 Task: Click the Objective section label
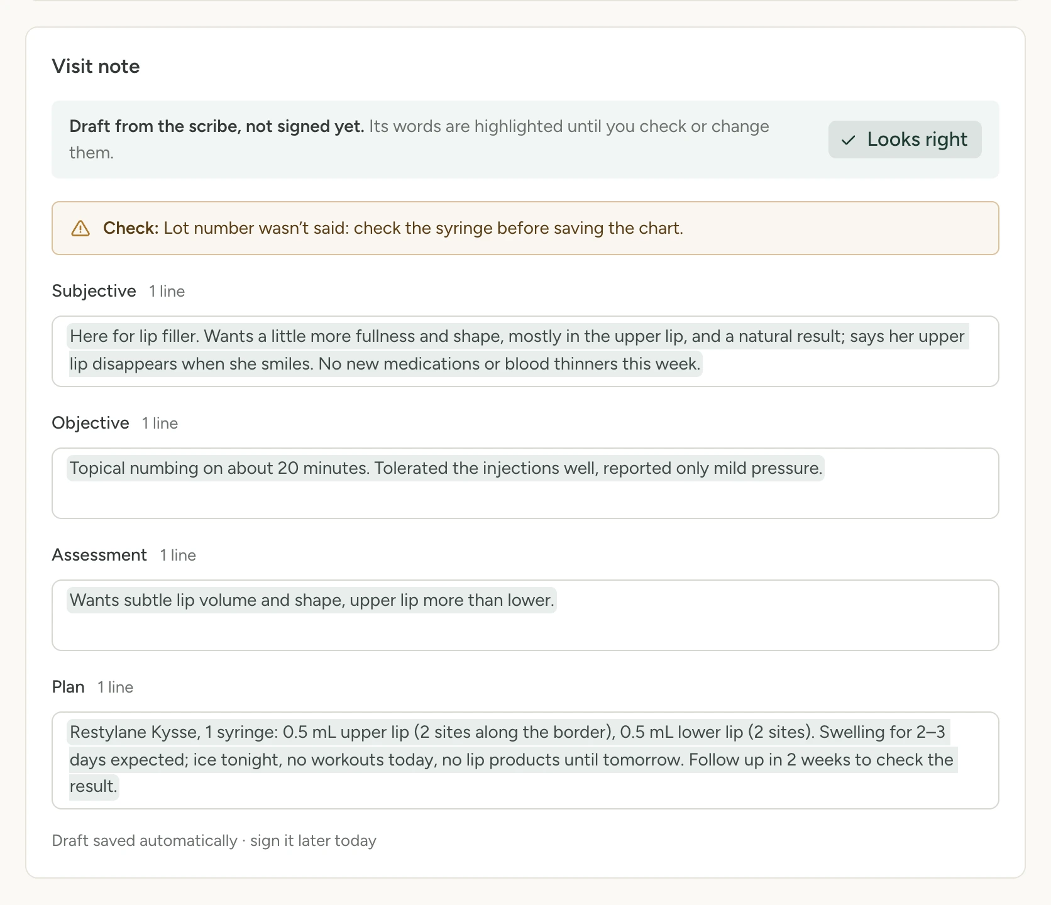pyautogui.click(x=91, y=423)
